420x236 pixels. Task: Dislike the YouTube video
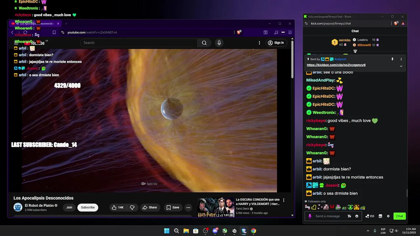pos(132,207)
